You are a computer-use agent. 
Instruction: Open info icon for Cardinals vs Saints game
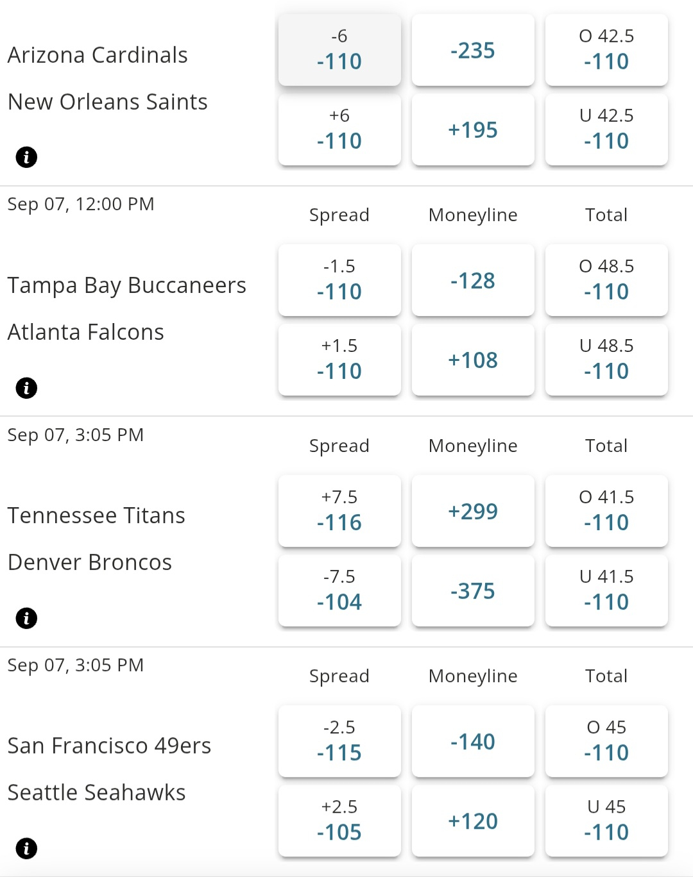pos(26,157)
